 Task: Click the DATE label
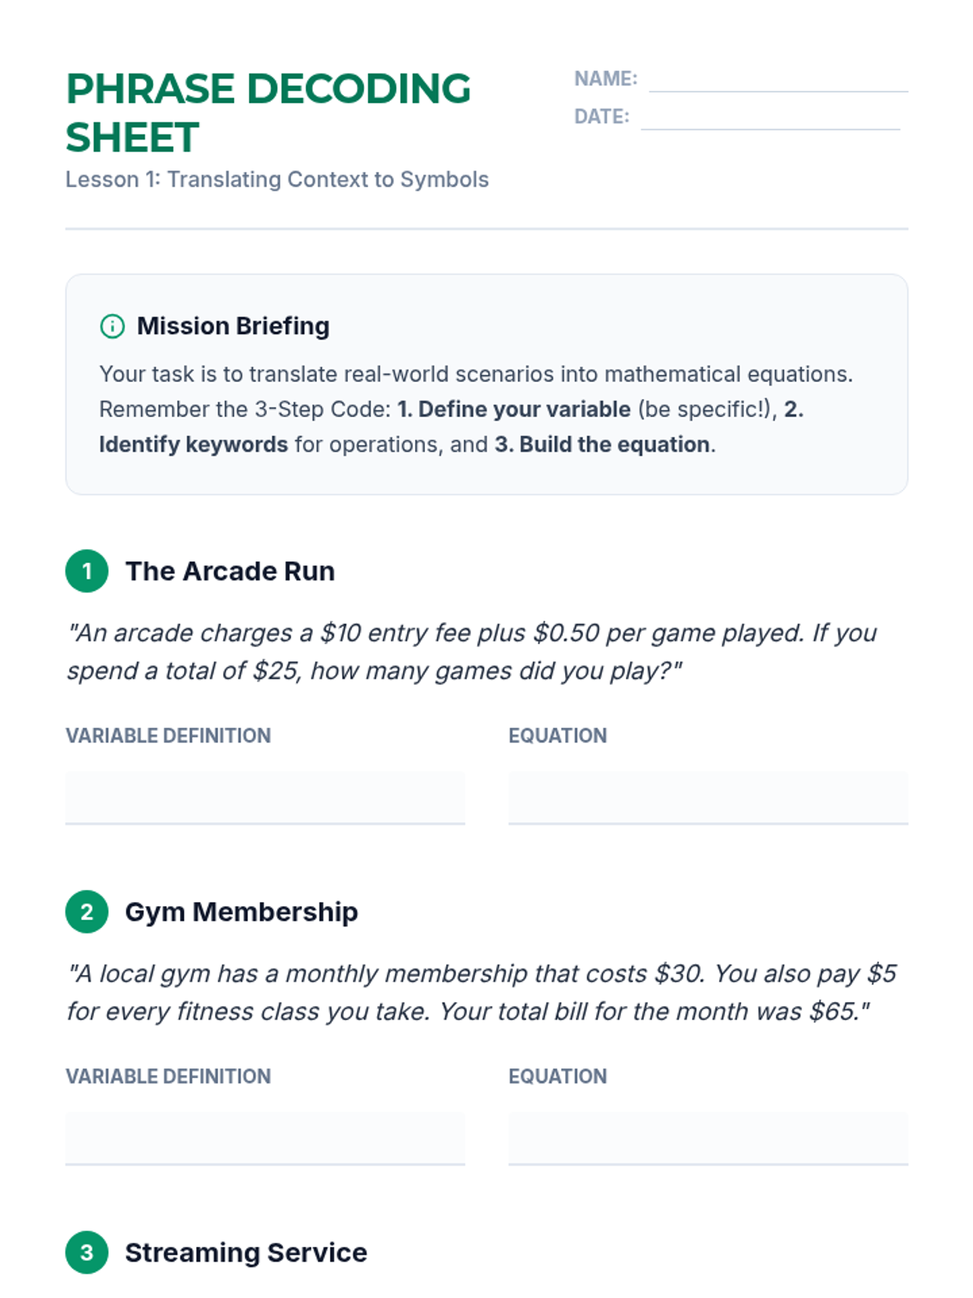602,117
